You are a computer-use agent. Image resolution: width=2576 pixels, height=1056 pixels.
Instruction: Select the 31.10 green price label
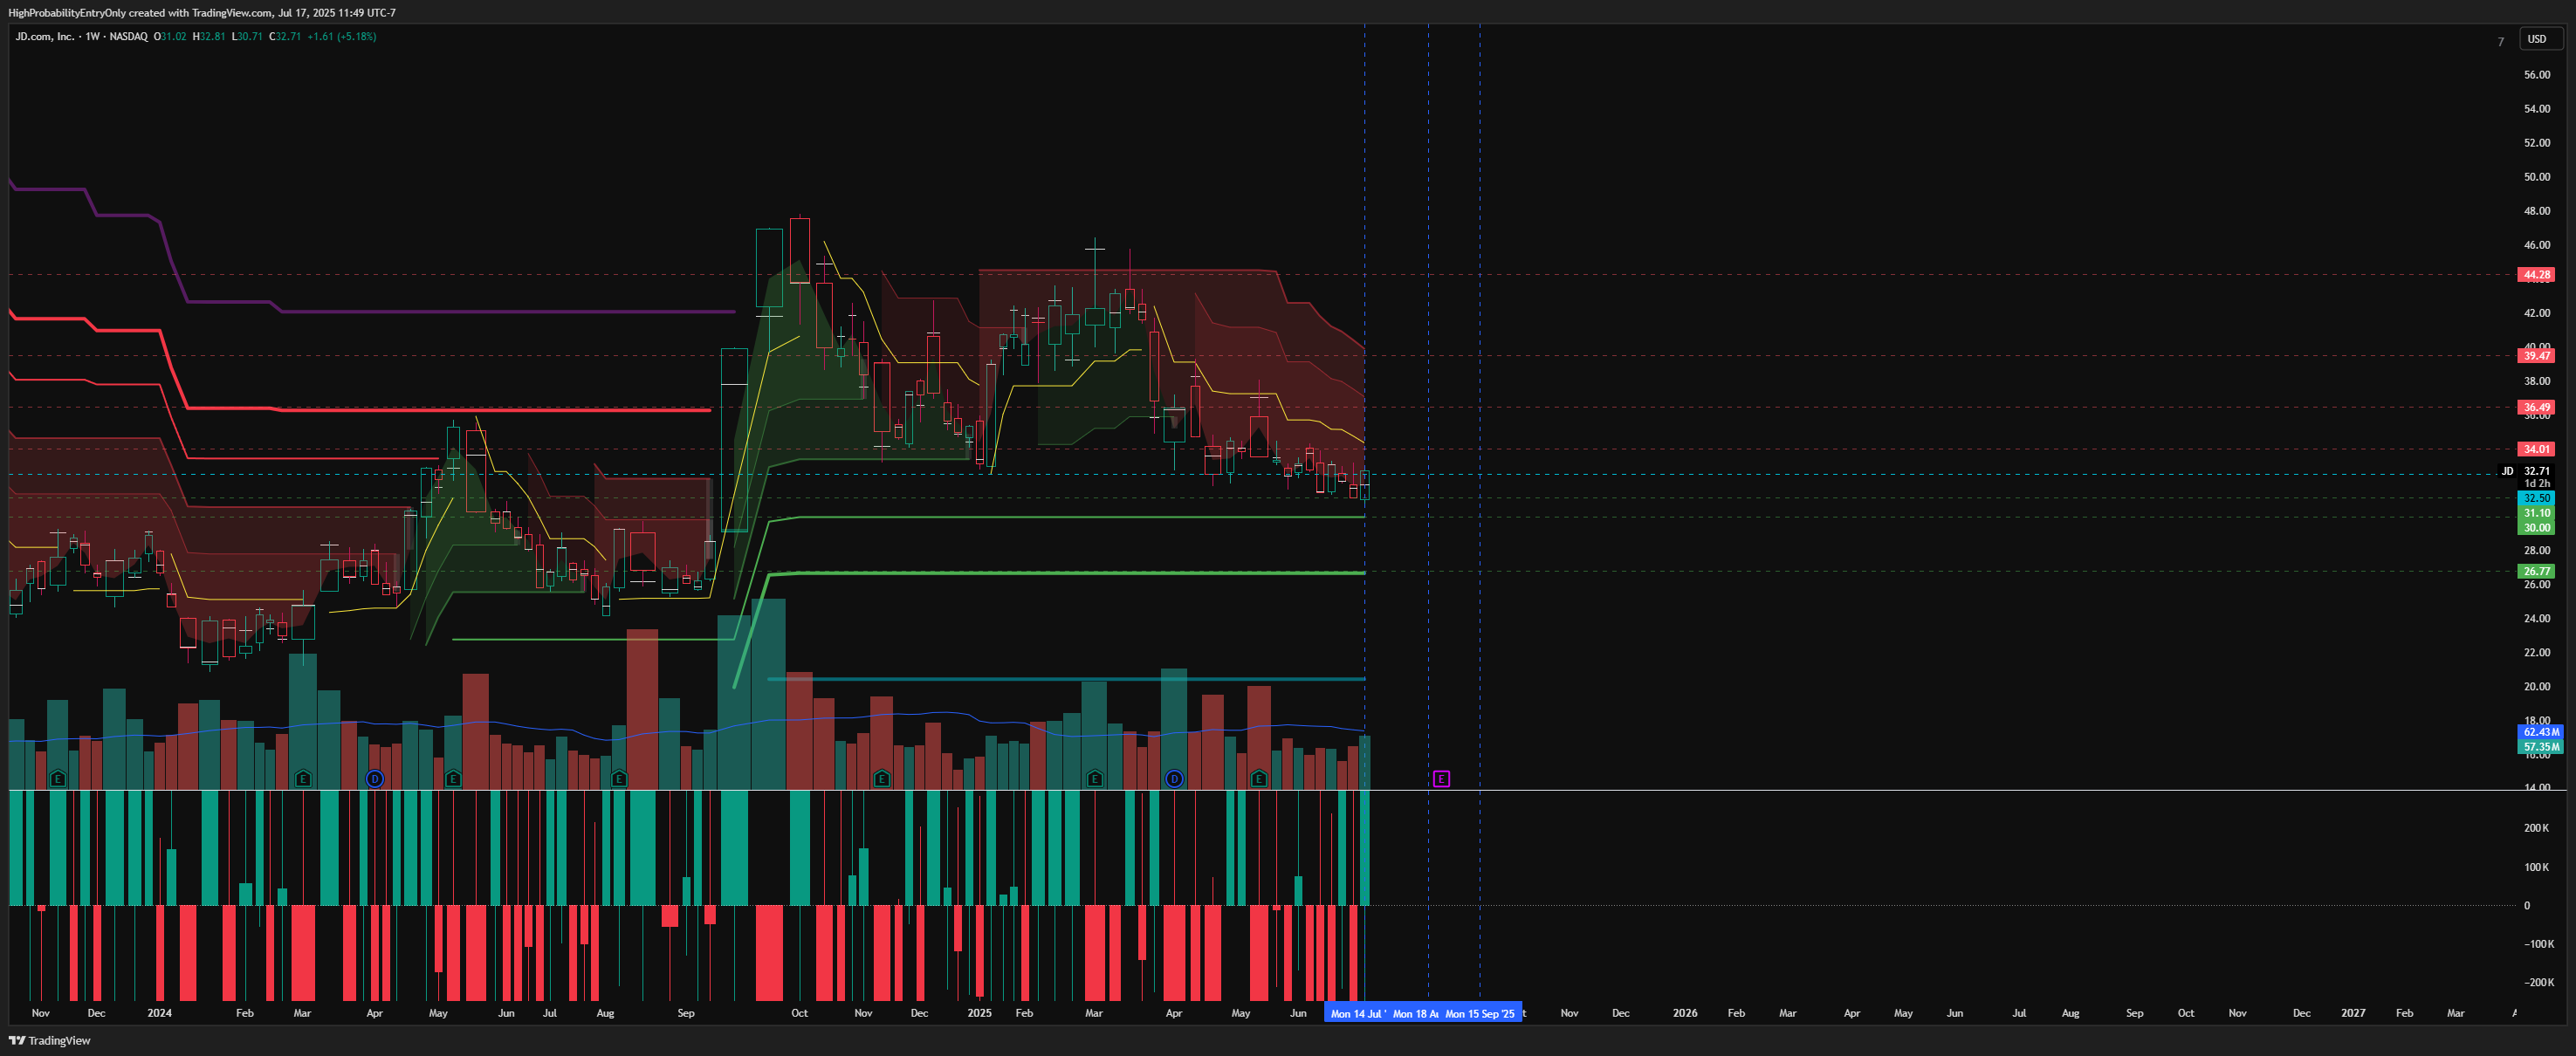tap(2536, 513)
